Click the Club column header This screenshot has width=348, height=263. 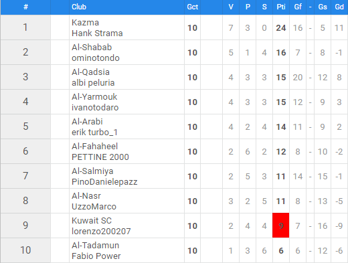pyautogui.click(x=79, y=7)
